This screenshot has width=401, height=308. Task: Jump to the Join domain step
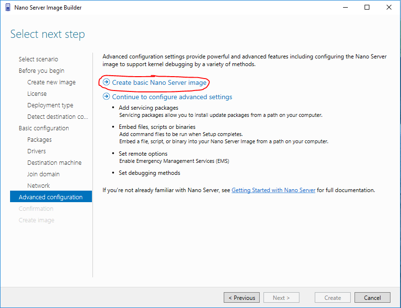click(x=44, y=174)
